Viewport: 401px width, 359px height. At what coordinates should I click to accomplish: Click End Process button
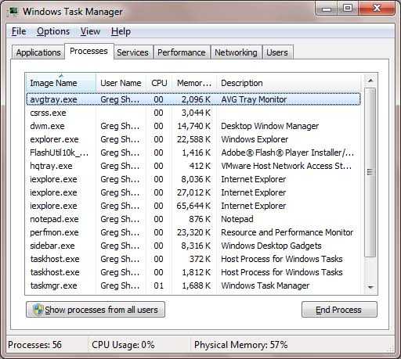pyautogui.click(x=339, y=310)
